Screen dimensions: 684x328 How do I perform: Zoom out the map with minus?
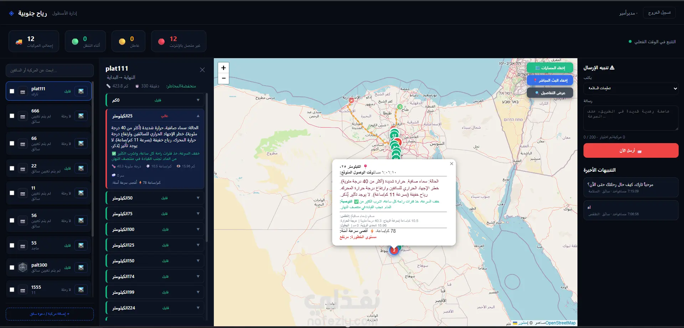[x=223, y=79]
